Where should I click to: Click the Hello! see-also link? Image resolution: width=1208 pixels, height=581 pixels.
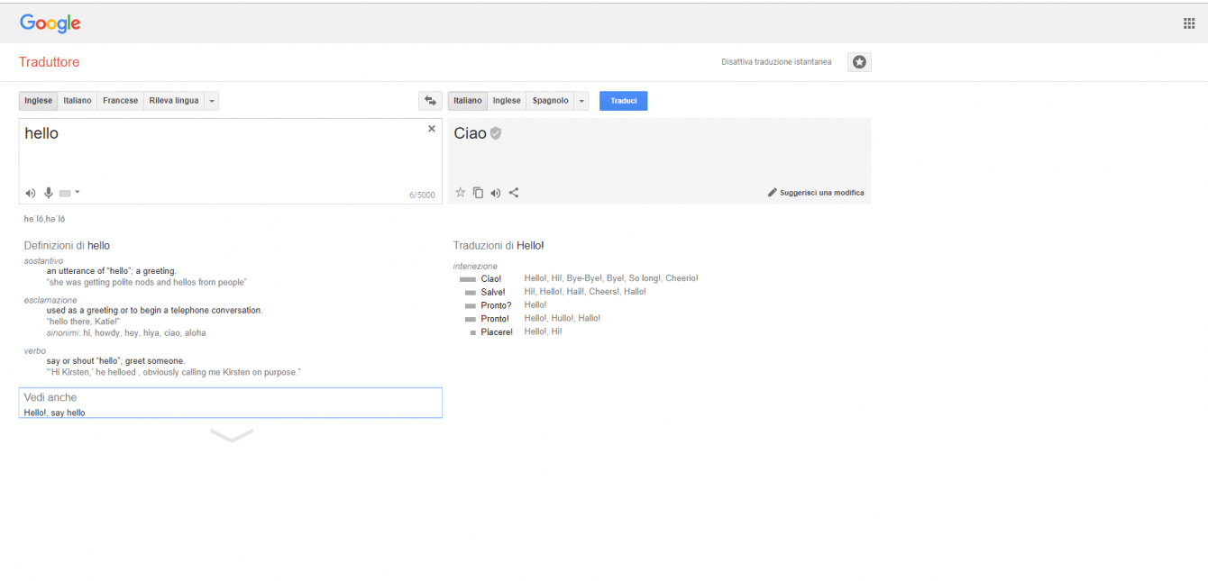35,413
